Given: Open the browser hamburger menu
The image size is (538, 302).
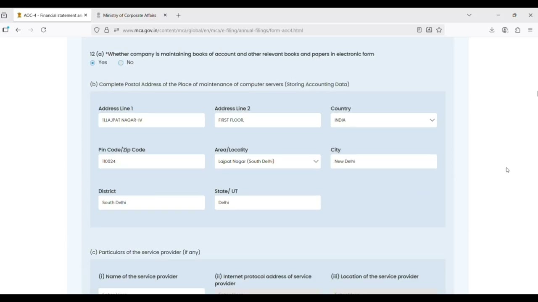Looking at the screenshot, I should (x=530, y=30).
